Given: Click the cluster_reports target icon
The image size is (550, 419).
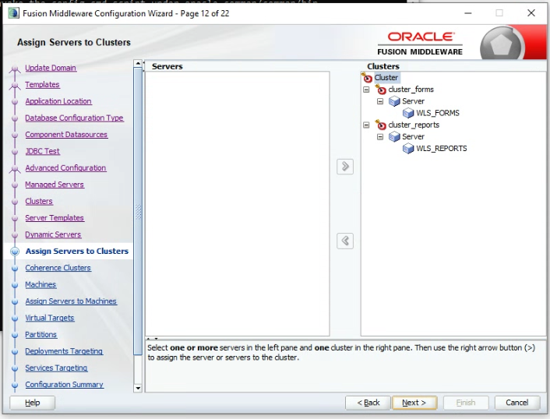Looking at the screenshot, I should tap(381, 125).
